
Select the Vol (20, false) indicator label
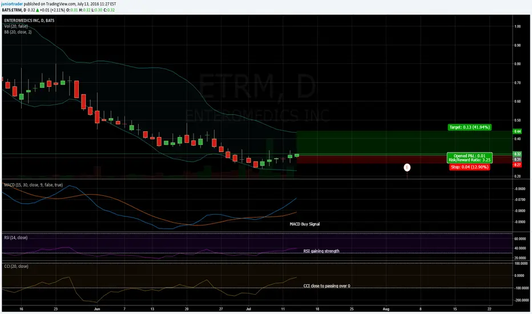16,26
